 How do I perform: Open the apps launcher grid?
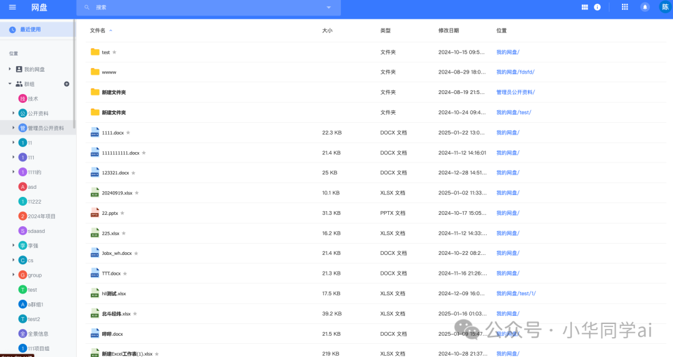point(625,7)
